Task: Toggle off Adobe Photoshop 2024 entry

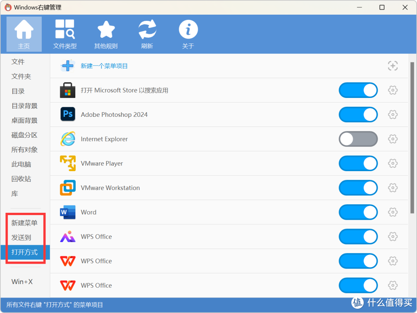Action: point(358,115)
